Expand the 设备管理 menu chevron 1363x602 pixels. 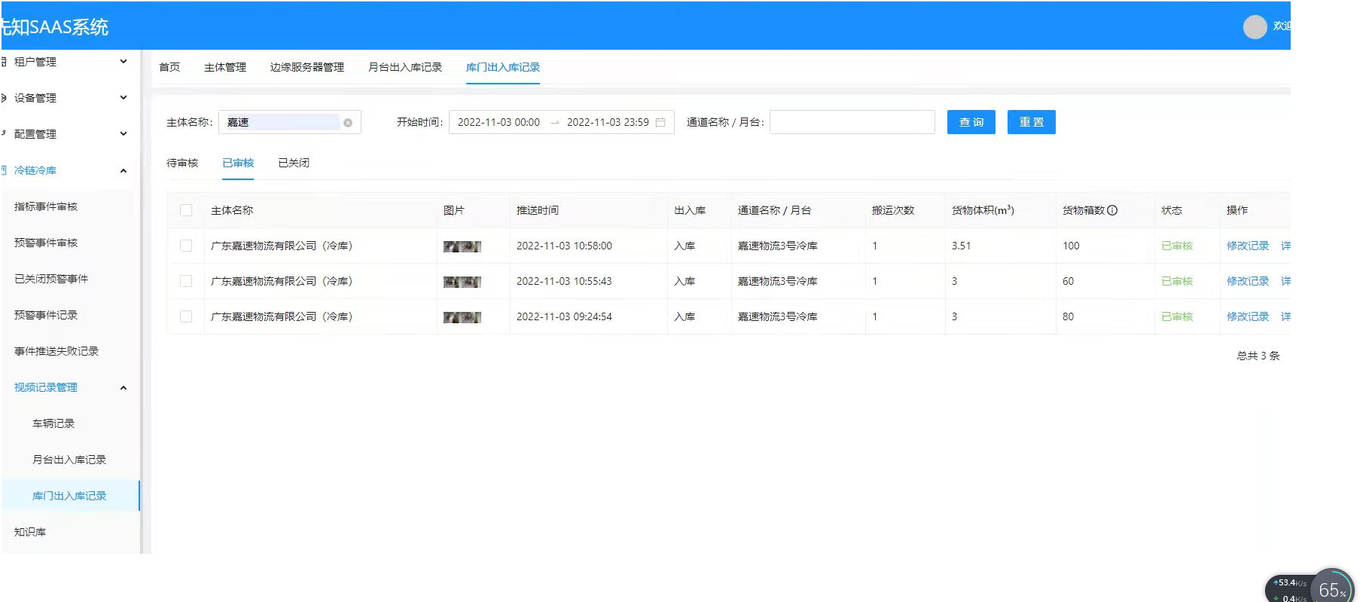[x=123, y=98]
